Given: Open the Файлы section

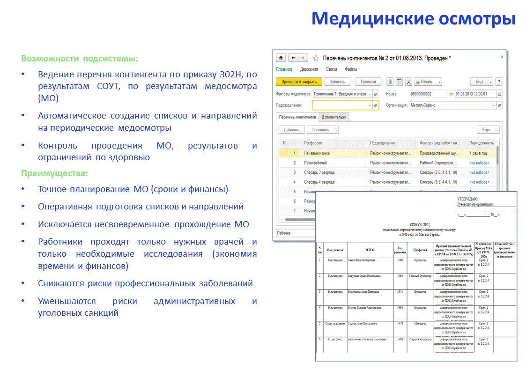Looking at the screenshot, I should (351, 69).
